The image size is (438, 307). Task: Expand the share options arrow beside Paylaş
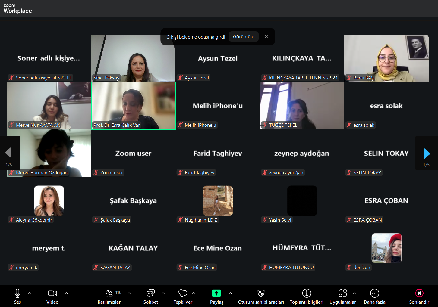[230, 293]
